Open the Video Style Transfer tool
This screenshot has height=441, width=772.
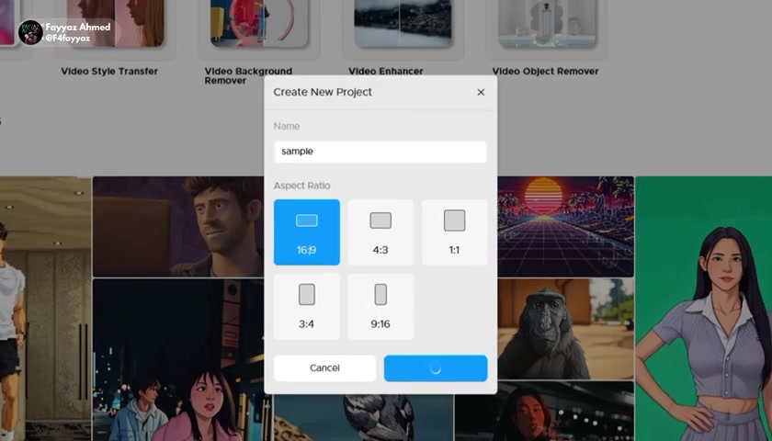[x=109, y=72]
